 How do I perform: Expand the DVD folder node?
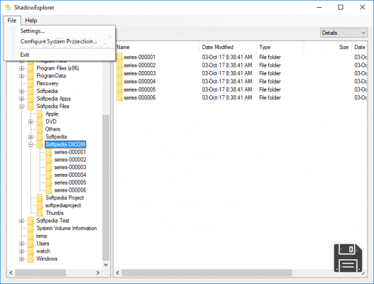31,121
